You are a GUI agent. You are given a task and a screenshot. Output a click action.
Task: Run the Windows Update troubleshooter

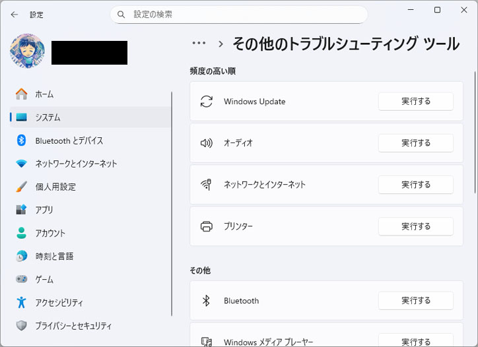(x=415, y=102)
